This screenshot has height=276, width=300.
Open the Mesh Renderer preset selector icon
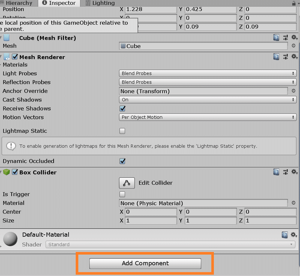pyautogui.click(x=285, y=57)
